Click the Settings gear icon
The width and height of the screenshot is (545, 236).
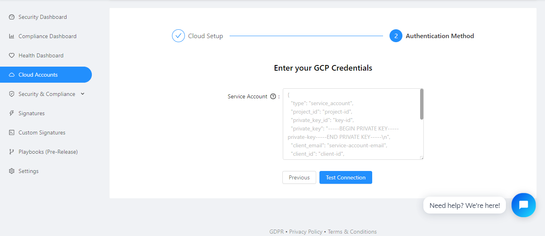click(x=12, y=171)
